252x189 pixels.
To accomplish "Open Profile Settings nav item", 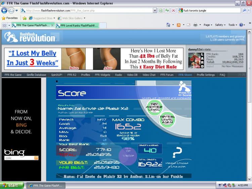I will [206, 75].
